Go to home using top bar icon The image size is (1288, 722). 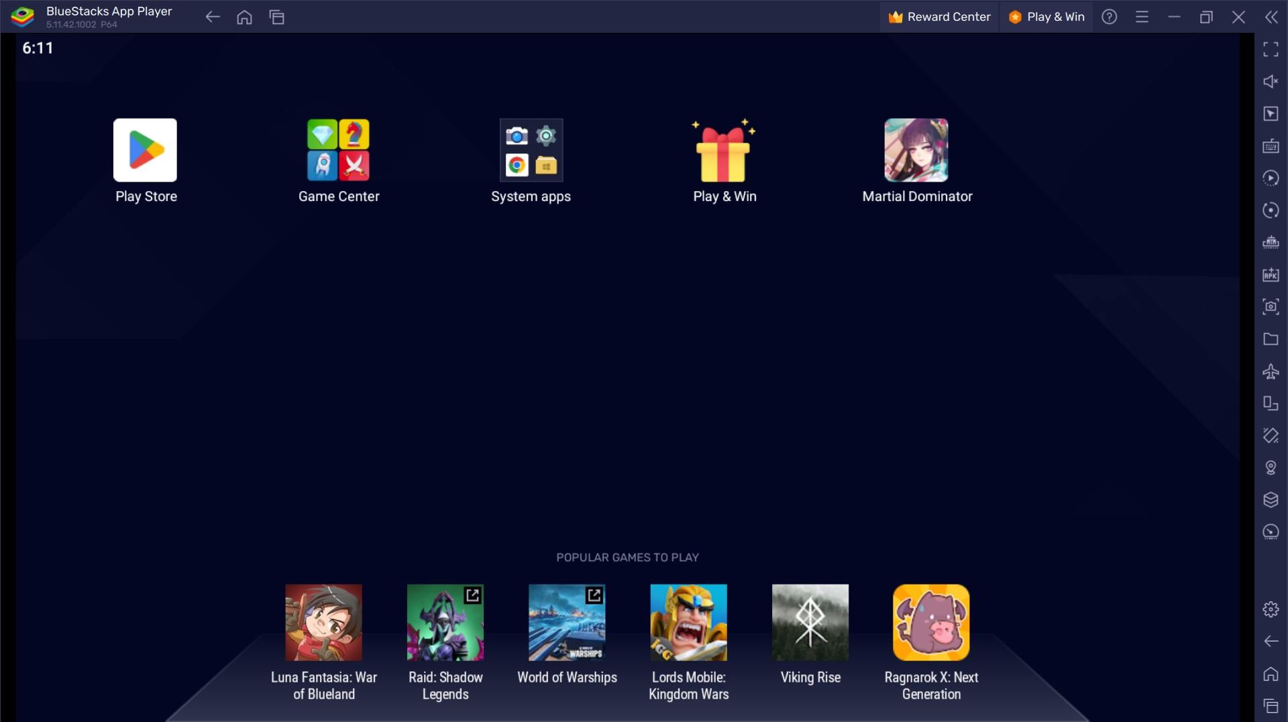point(245,17)
